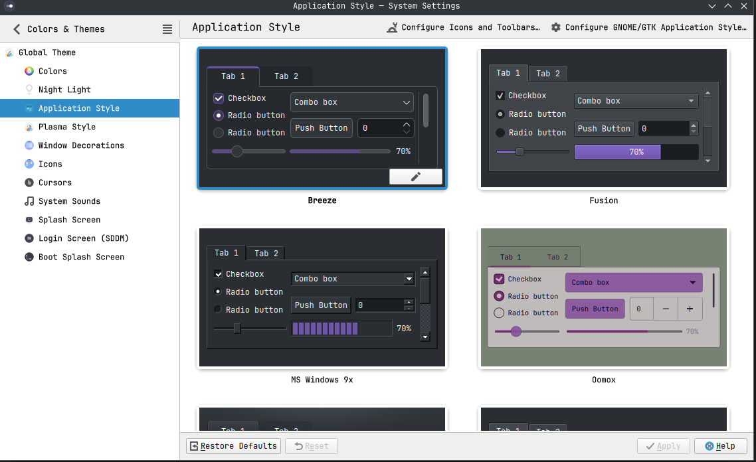Switch to Tab 2 in Oomox preview
This screenshot has height=462, width=756.
(557, 258)
